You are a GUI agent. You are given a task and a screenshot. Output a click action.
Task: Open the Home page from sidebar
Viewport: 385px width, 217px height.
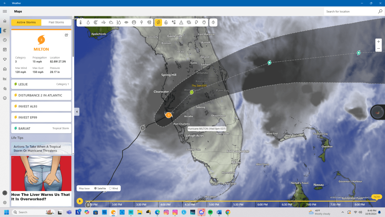[x=5, y=21]
